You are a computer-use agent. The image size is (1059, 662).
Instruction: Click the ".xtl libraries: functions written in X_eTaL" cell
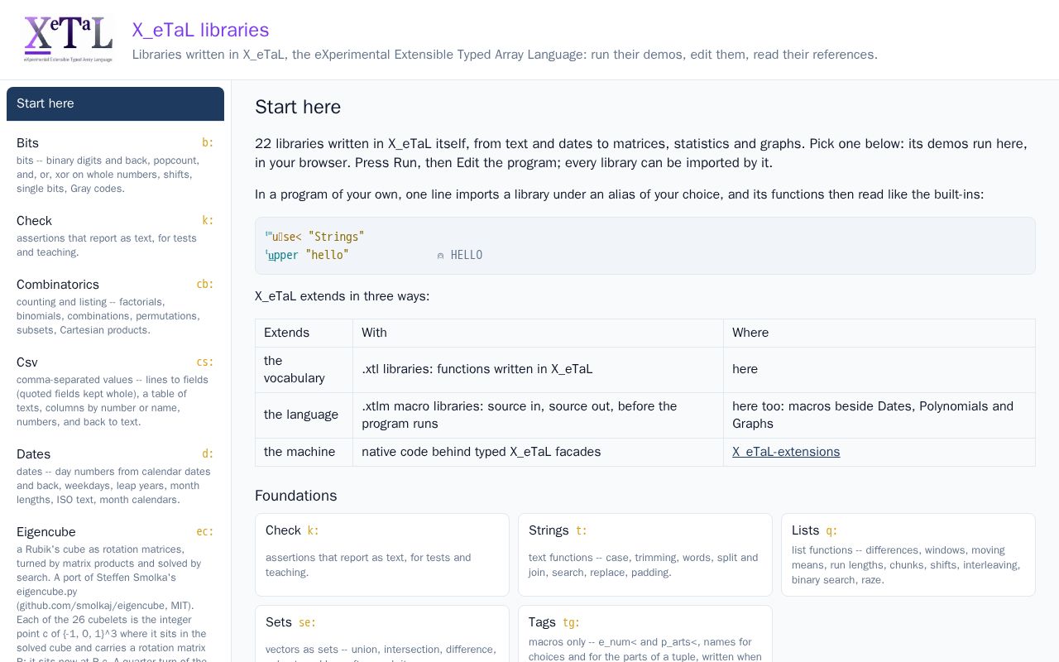click(538, 369)
